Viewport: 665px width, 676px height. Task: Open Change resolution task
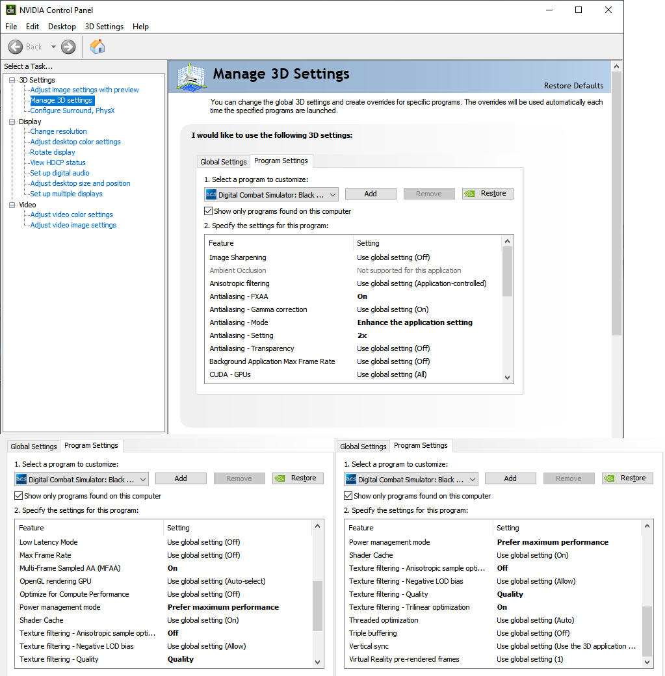click(59, 131)
